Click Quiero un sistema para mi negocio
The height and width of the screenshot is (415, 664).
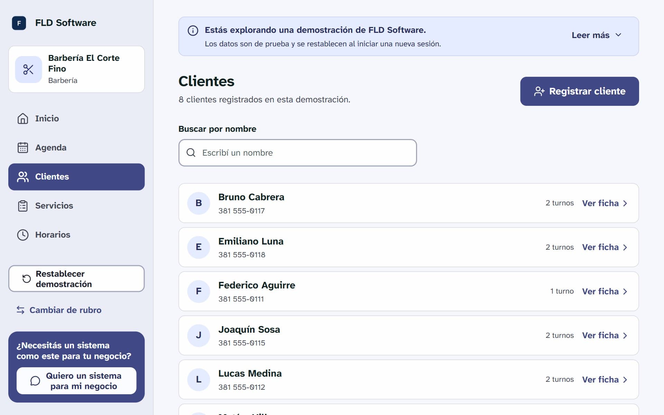click(76, 381)
